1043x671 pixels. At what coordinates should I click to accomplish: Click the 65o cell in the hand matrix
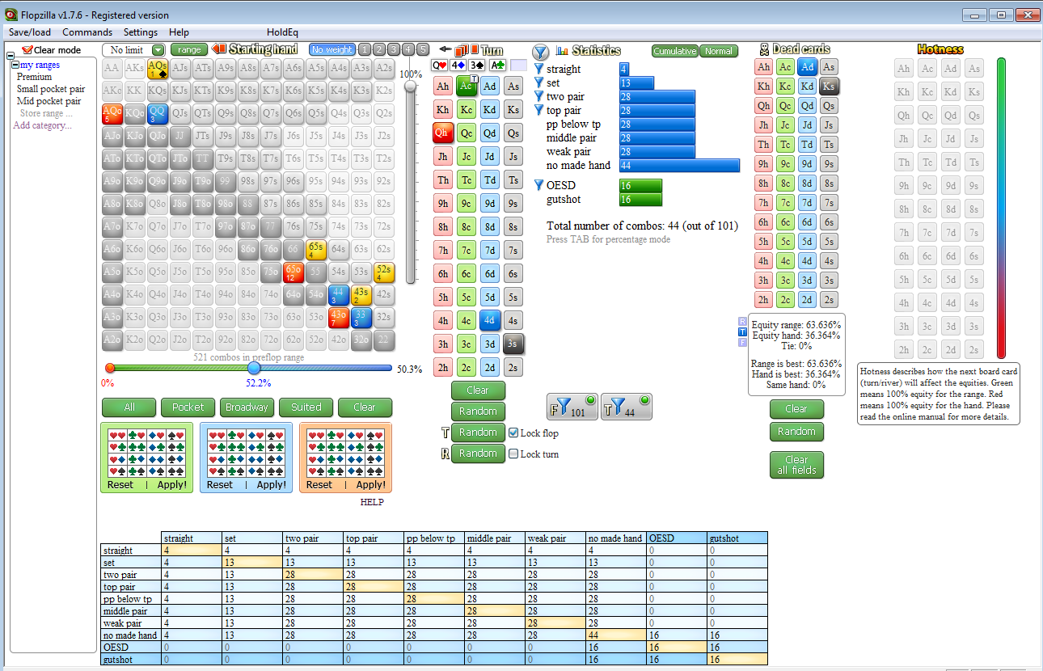point(293,272)
